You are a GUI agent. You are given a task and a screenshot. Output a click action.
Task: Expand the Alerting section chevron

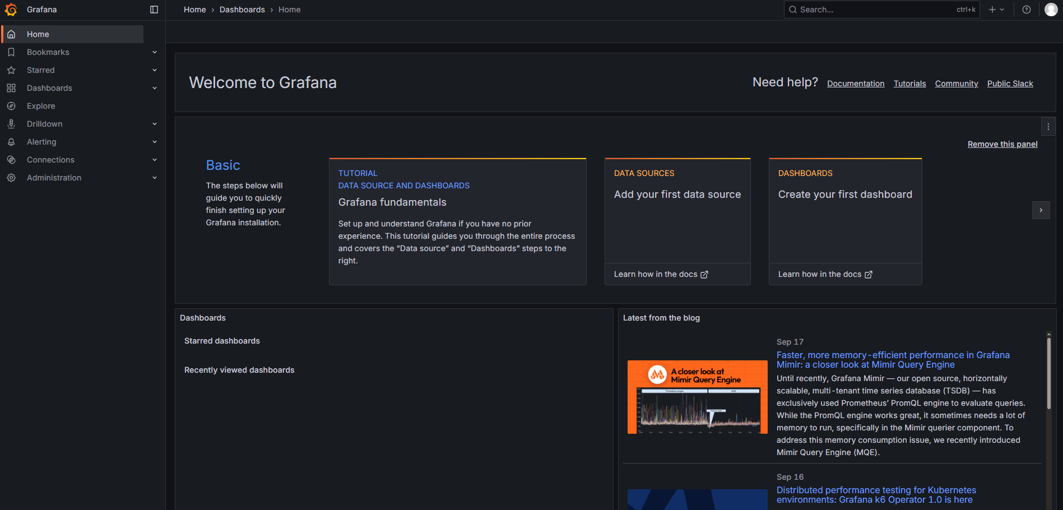coord(155,142)
